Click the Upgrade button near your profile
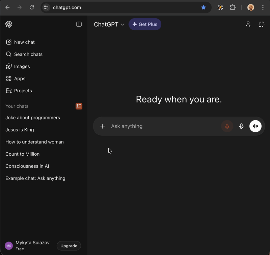The image size is (270, 255). pyautogui.click(x=69, y=246)
